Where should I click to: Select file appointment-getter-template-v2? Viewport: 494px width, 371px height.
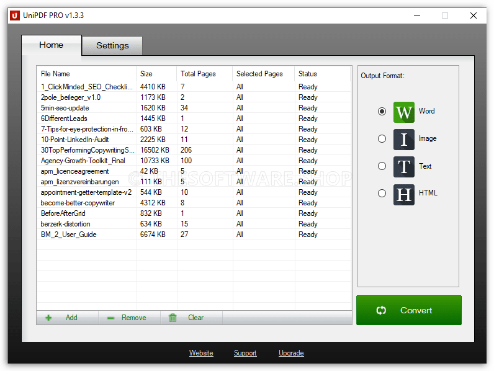pyautogui.click(x=86, y=192)
